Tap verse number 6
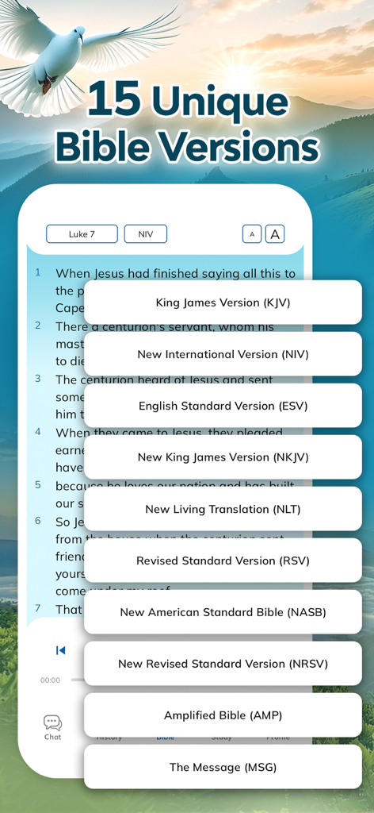The height and width of the screenshot is (813, 374). (38, 521)
